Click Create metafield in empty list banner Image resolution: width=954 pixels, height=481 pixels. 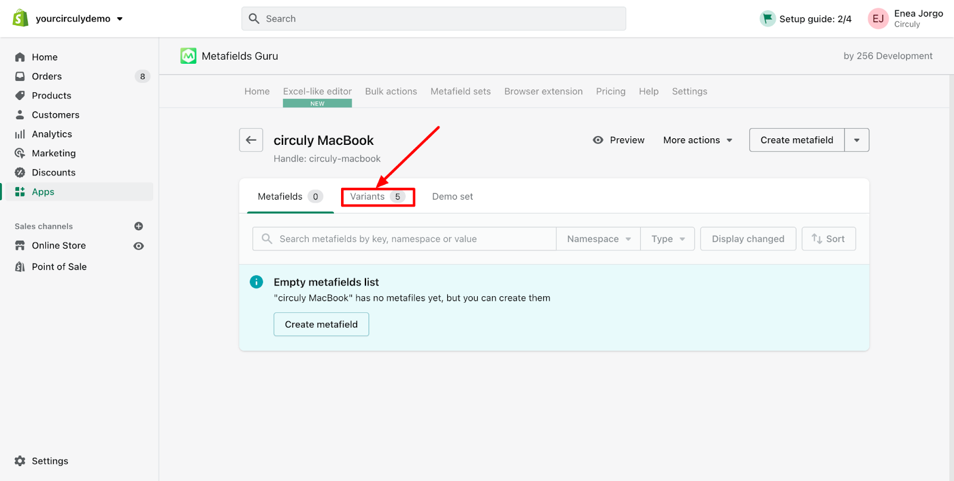[321, 324]
